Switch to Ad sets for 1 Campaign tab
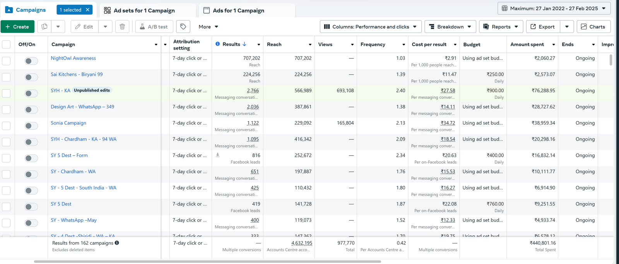 [144, 10]
